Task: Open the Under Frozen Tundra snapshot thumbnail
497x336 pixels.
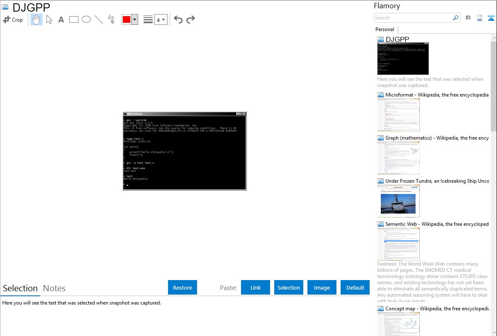Action: 398,201
